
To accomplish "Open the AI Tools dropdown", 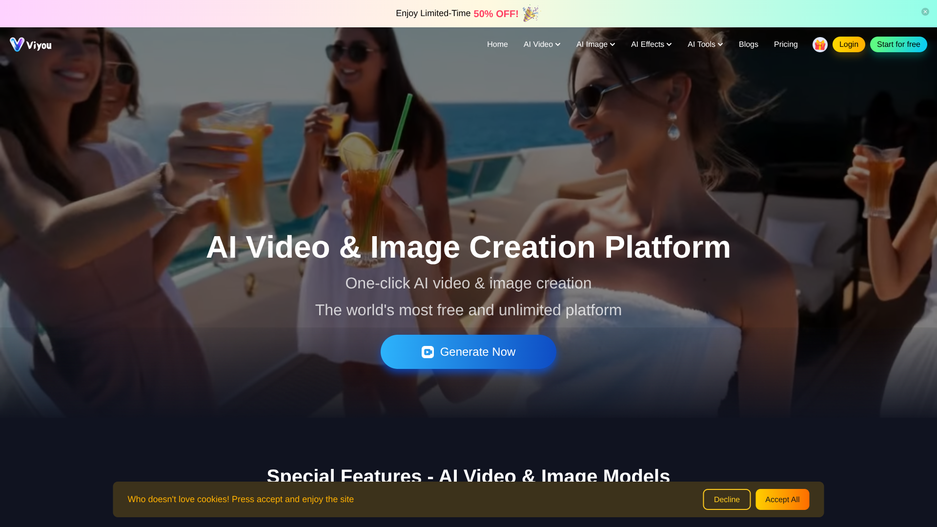I will (705, 44).
